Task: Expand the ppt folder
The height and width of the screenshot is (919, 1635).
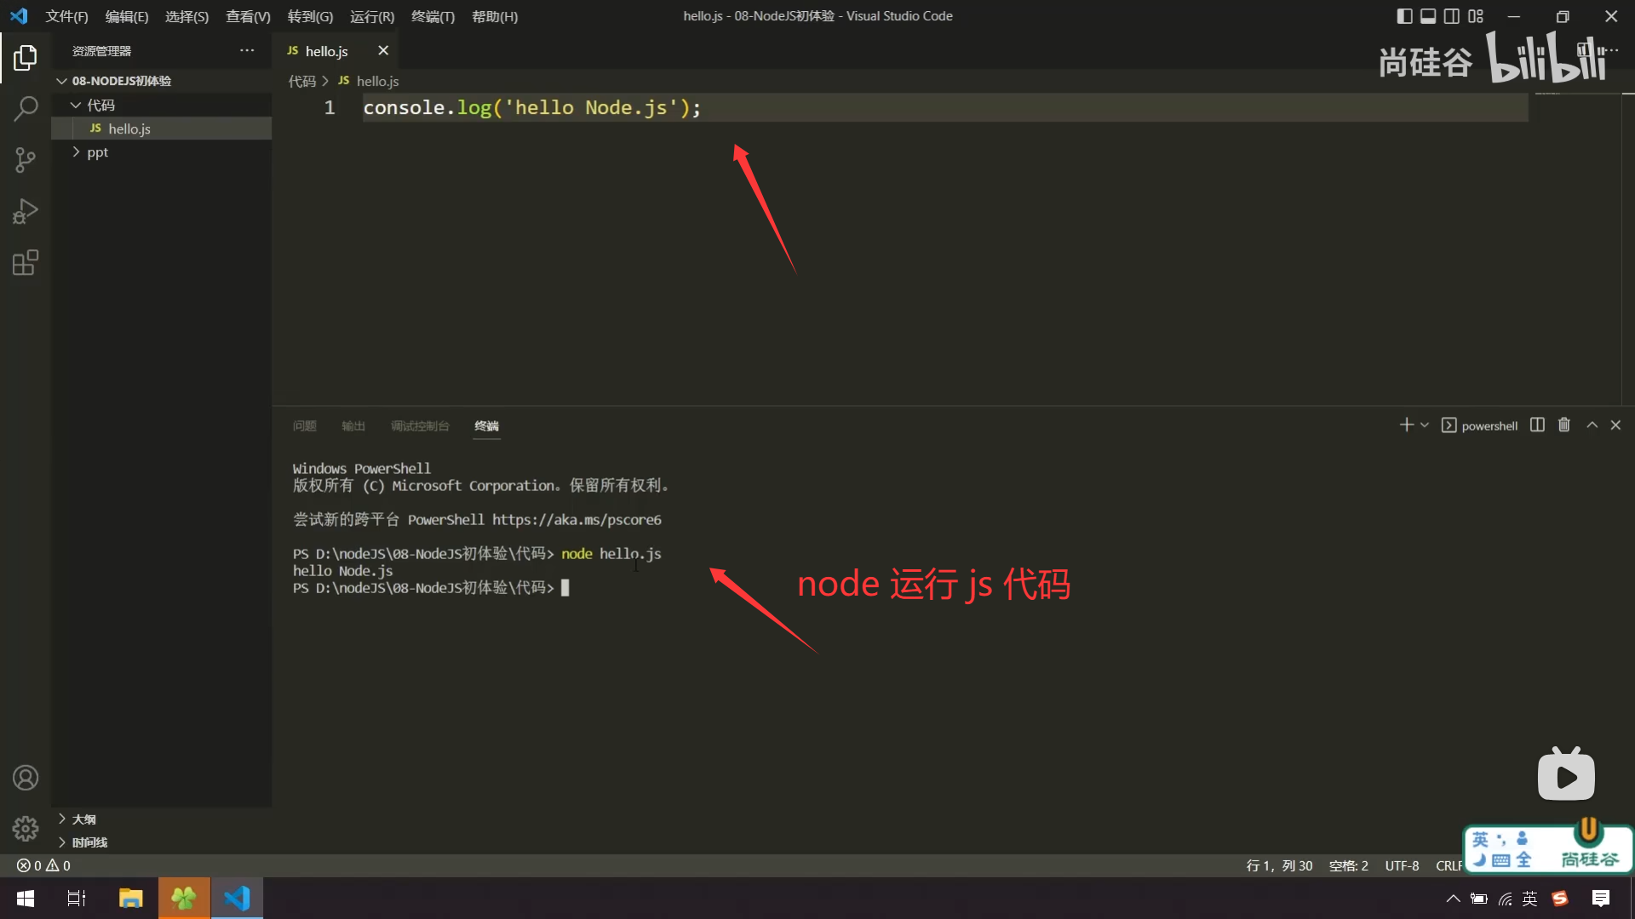Action: [97, 152]
